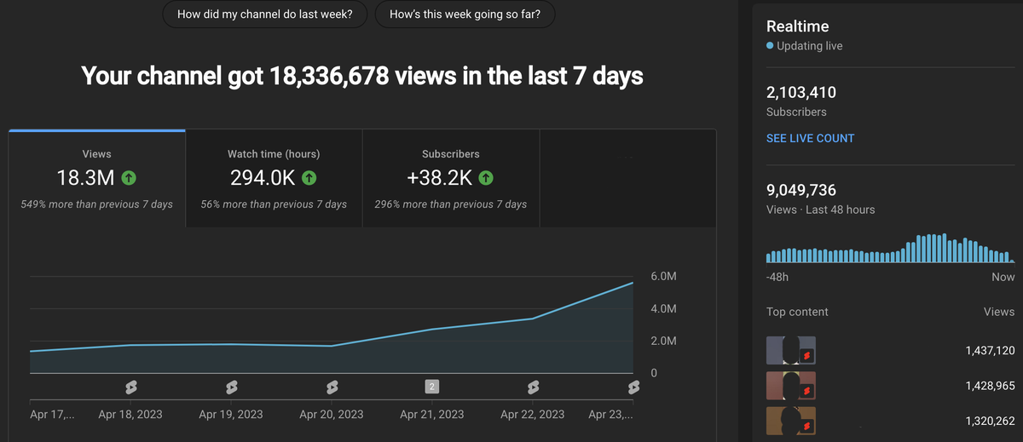Image resolution: width=1023 pixels, height=442 pixels.
Task: Click the 2.0M y-axis label
Action: 663,342
